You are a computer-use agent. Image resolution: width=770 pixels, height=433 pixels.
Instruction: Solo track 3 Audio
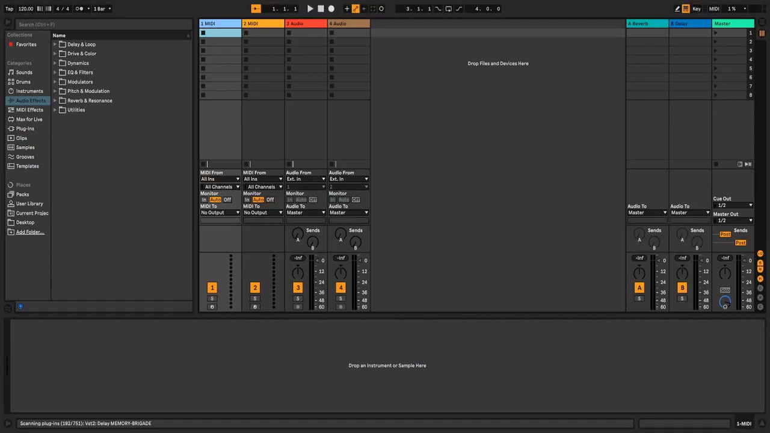(298, 298)
